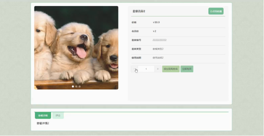Click the 价格 label
This screenshot has width=264, height=136.
[134, 22]
